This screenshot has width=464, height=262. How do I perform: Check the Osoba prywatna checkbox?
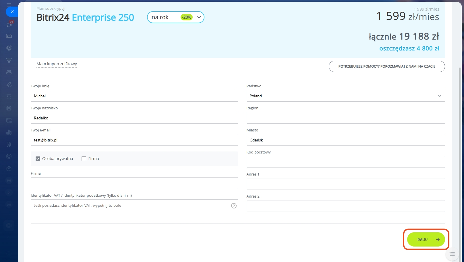[x=38, y=159]
